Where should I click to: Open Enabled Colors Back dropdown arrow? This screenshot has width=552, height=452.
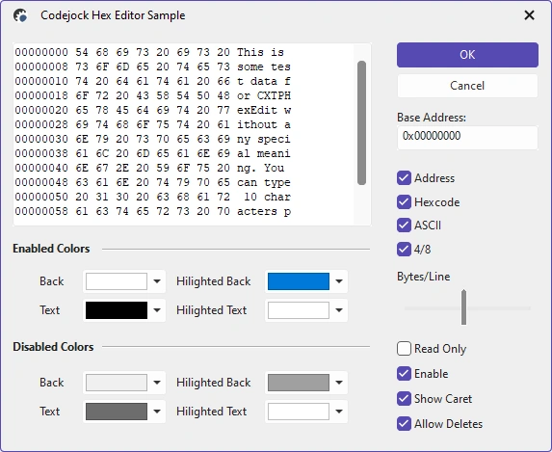coord(157,281)
